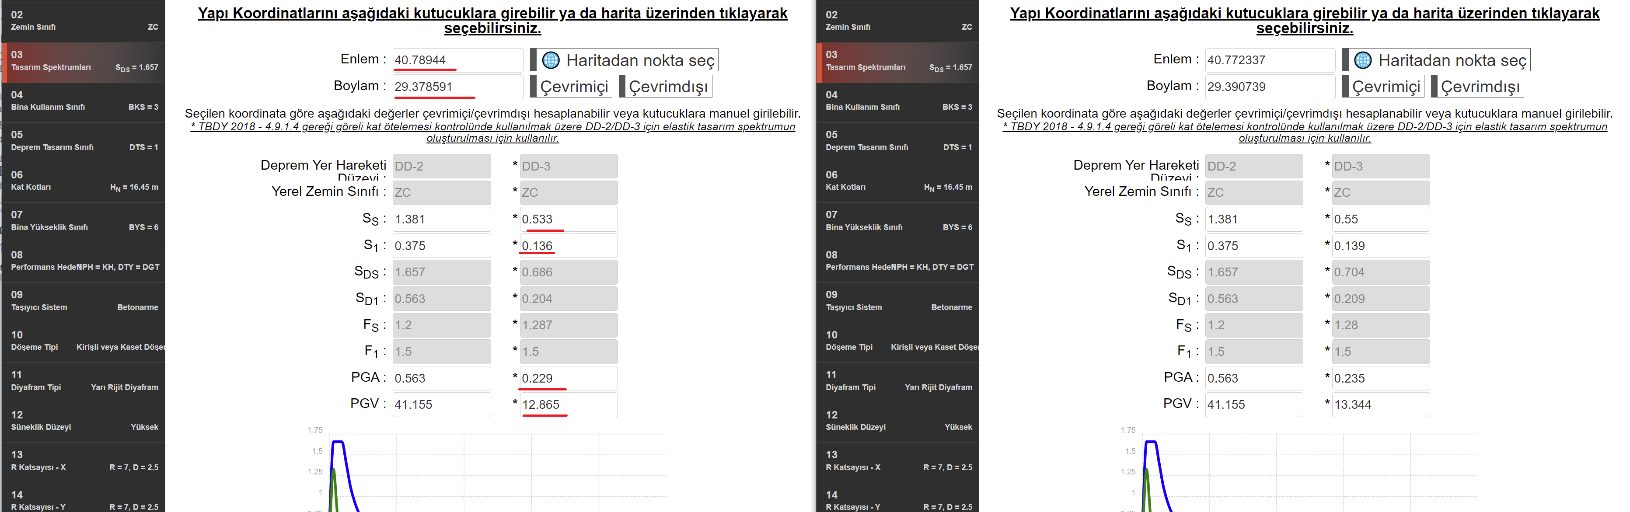Click right DD-3 Ss field showing 0.55
The height and width of the screenshot is (512, 1630).
[x=1381, y=219]
